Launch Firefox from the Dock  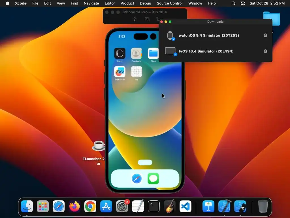pyautogui.click(x=74, y=206)
